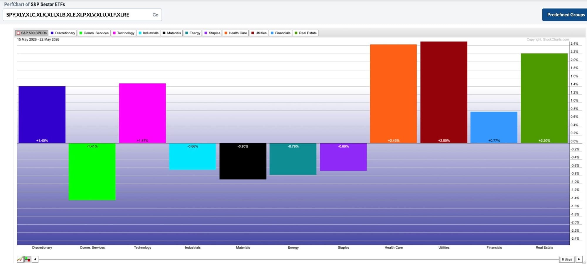Click the 'PerfChart of S&P Sector ETFs' heading

[x=35, y=4]
